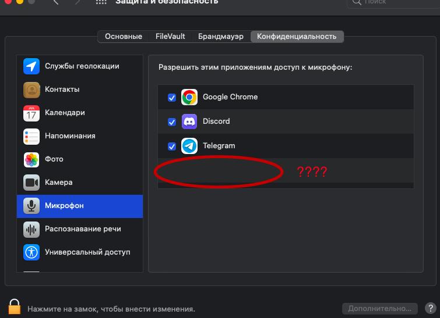440x318 pixels.
Task: Show all preferences via the grid icon
Action: pos(101,2)
